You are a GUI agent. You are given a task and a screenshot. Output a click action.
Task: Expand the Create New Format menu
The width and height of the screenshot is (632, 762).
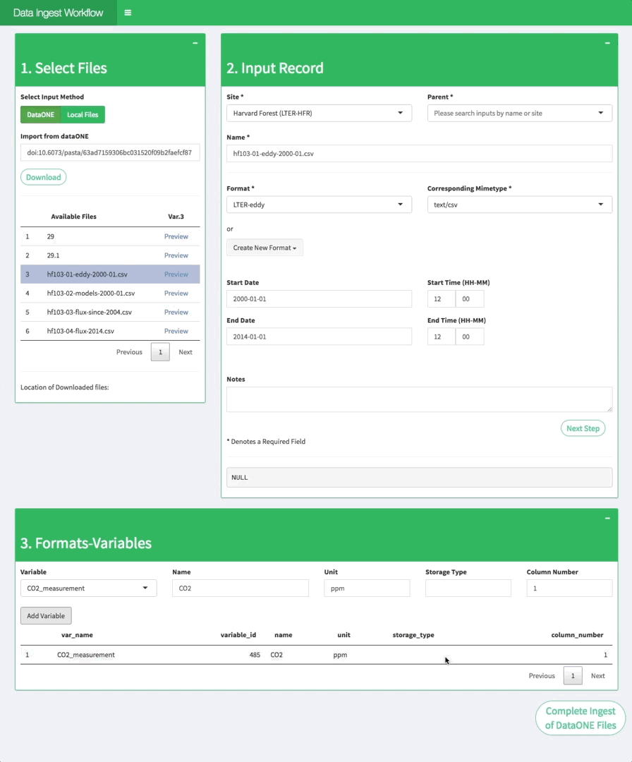[265, 248]
